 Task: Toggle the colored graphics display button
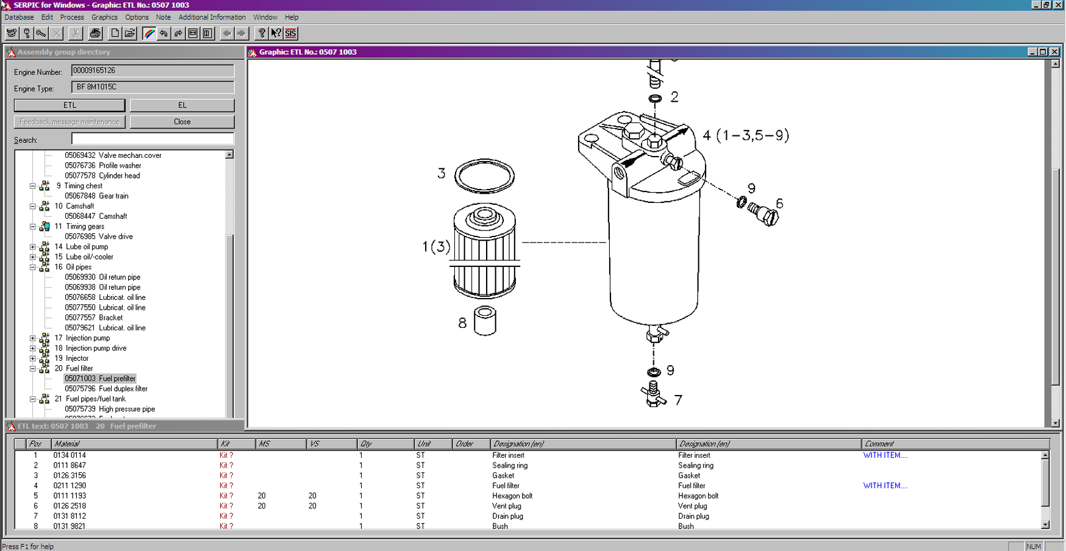click(149, 34)
